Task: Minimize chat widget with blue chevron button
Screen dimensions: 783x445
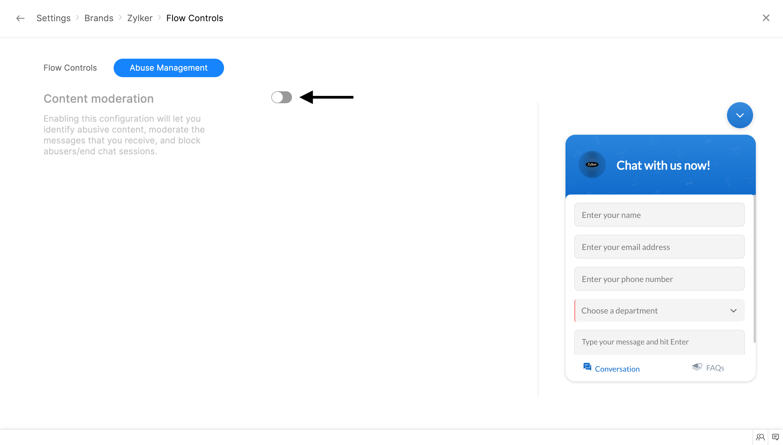Action: pos(739,115)
